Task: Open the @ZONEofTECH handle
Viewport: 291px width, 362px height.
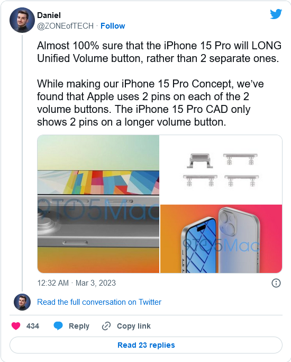Action: click(65, 26)
